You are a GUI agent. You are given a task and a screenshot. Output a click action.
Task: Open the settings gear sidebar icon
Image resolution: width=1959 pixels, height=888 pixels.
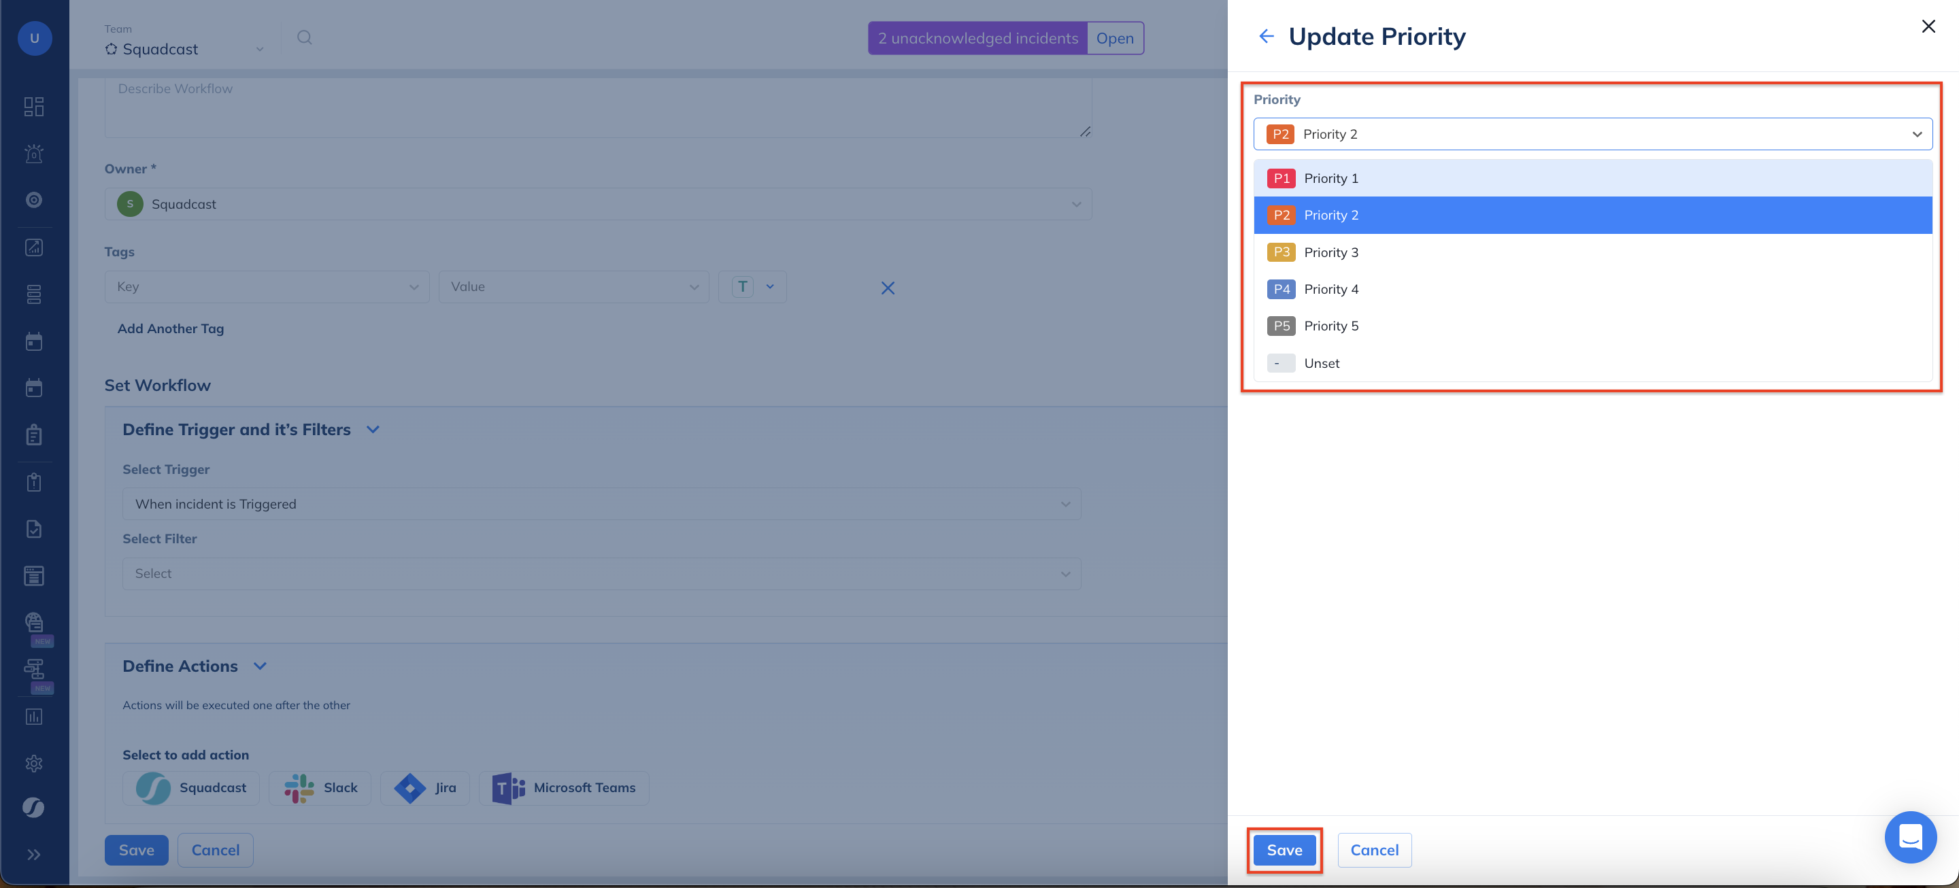(x=34, y=764)
